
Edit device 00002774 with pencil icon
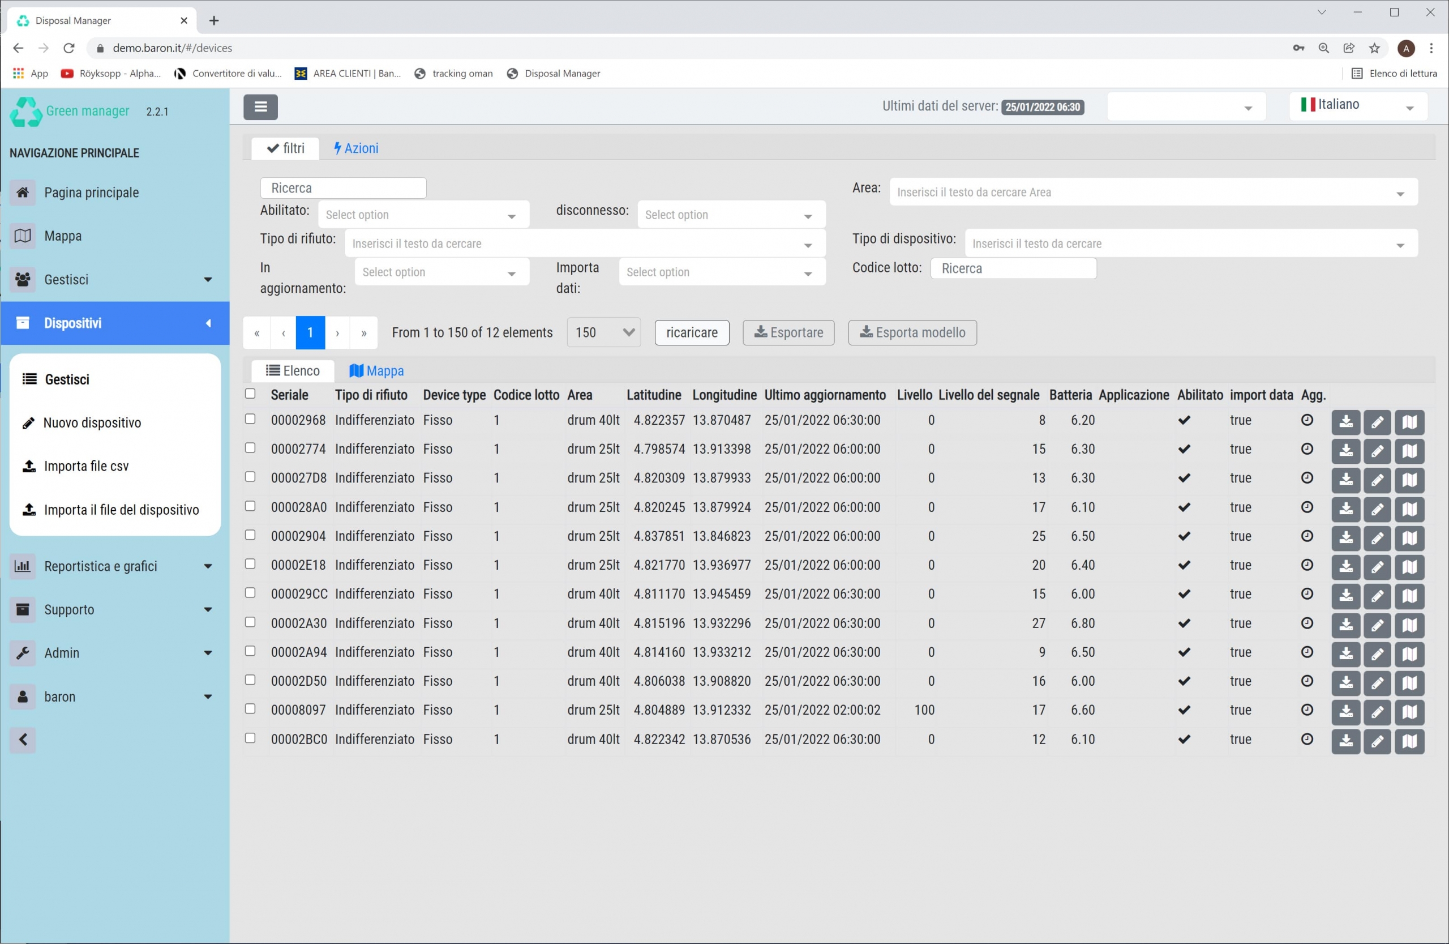pyautogui.click(x=1377, y=451)
